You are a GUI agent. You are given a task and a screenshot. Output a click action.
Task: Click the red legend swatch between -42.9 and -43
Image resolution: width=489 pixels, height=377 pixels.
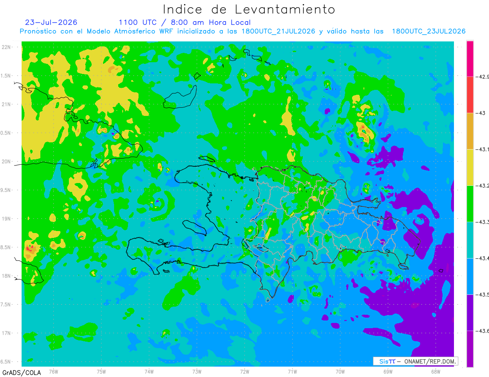click(470, 95)
